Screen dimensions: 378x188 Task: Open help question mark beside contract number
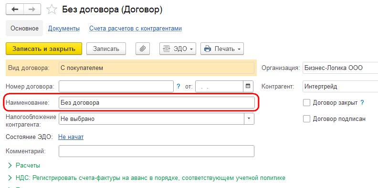pos(178,86)
